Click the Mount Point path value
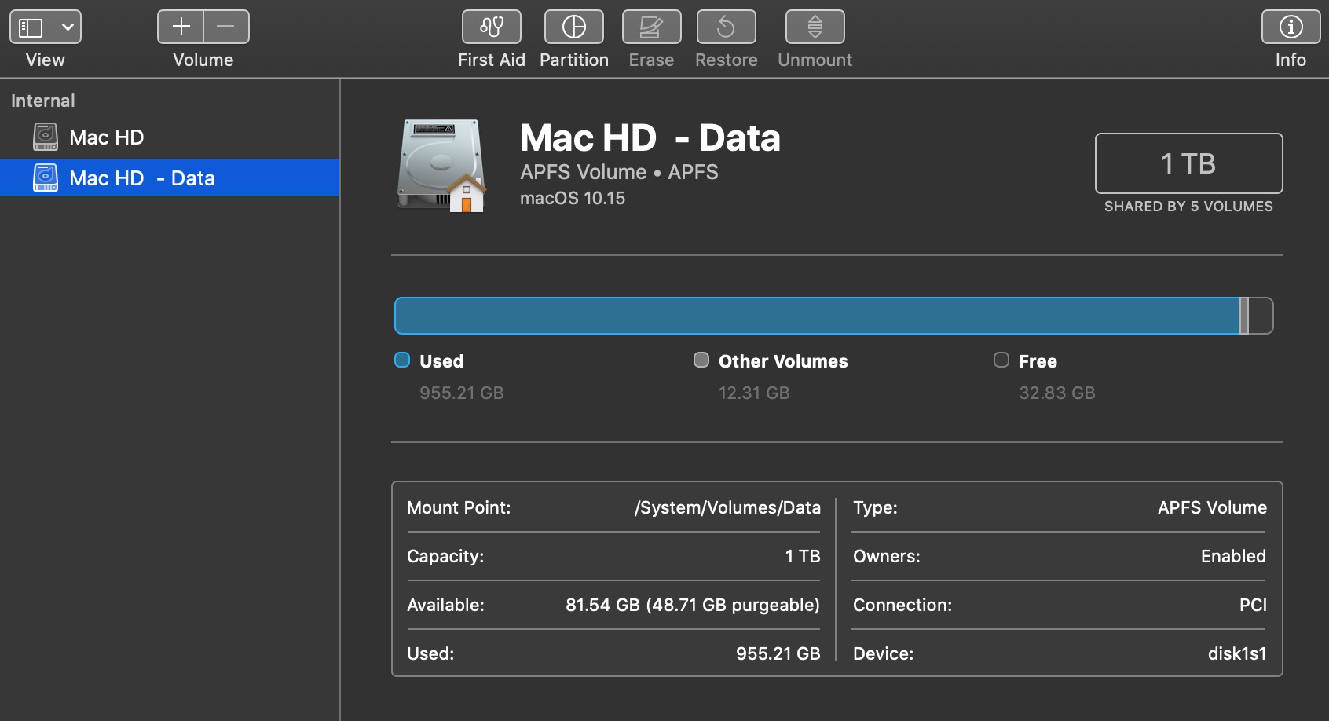1329x721 pixels. pos(727,507)
